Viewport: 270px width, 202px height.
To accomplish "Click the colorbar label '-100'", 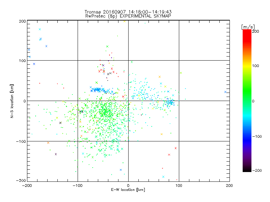I will (257, 137).
